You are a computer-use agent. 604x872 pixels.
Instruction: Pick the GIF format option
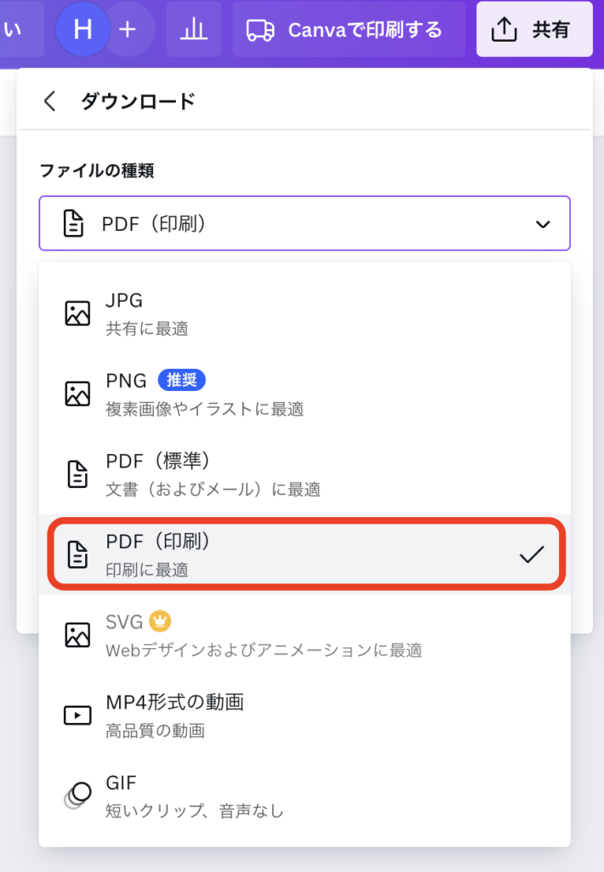(304, 795)
